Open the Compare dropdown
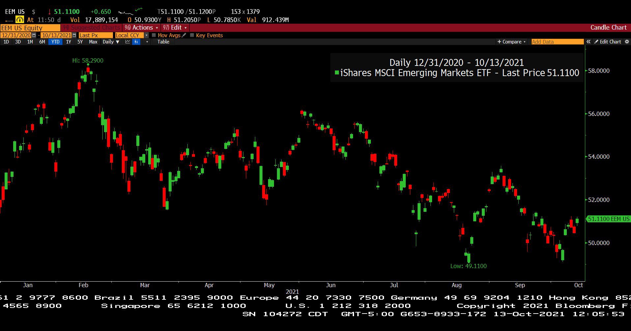631x331 pixels. tap(511, 42)
